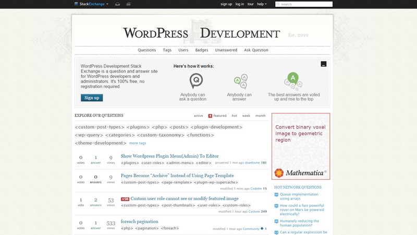Select the categories tag
The width and height of the screenshot is (417, 235).
pos(120,135)
